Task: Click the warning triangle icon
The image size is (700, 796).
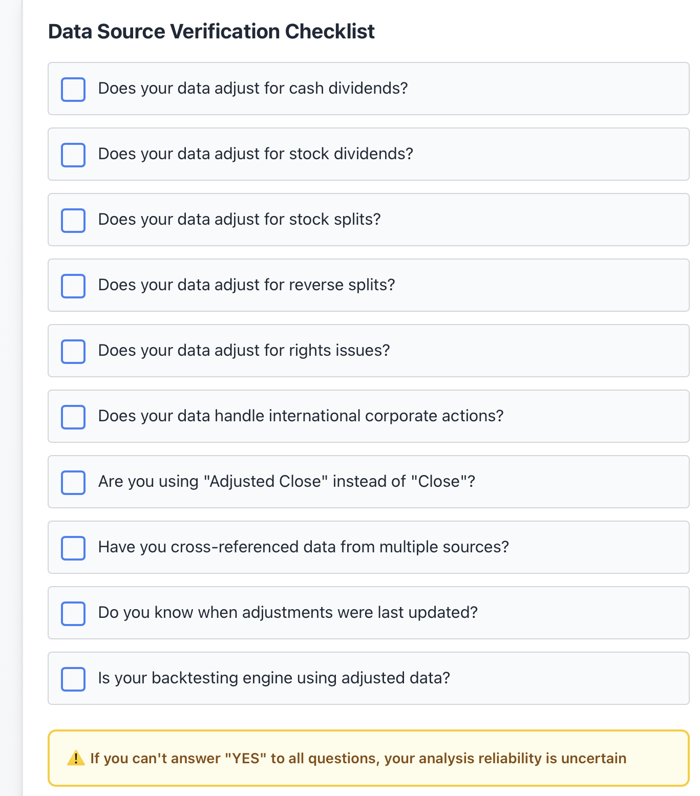Action: [x=76, y=758]
